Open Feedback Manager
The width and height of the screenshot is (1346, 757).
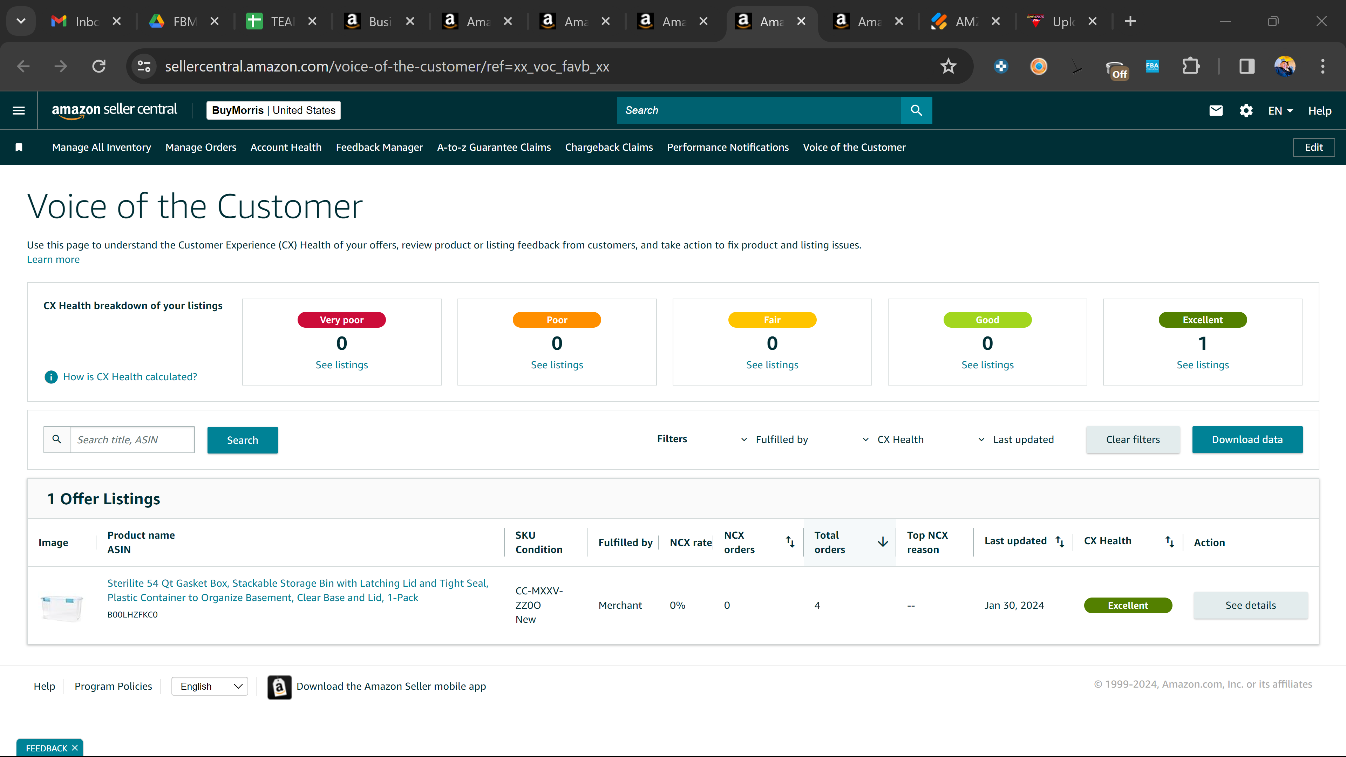(379, 147)
